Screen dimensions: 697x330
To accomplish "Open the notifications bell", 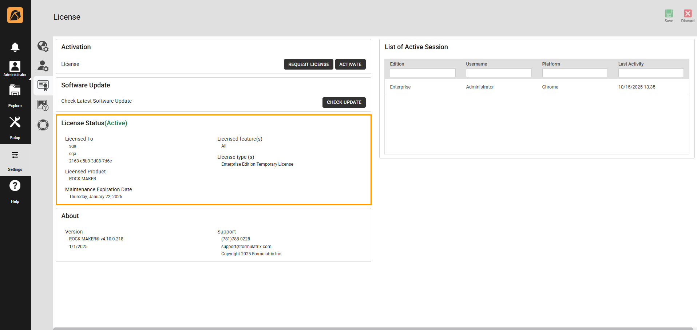I will [x=15, y=47].
